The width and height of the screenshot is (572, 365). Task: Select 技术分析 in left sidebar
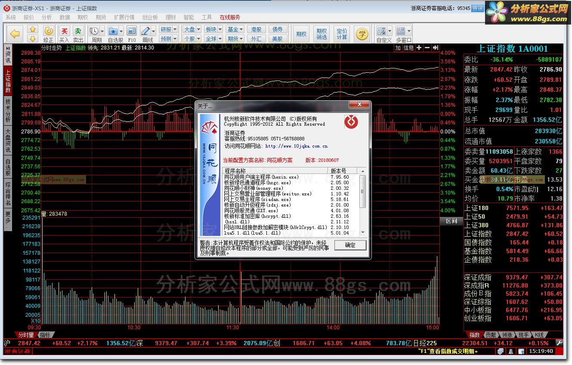click(8, 110)
